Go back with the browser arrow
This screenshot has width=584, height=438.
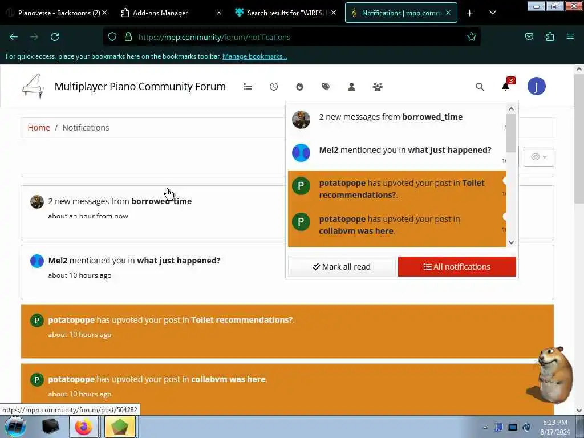click(14, 37)
